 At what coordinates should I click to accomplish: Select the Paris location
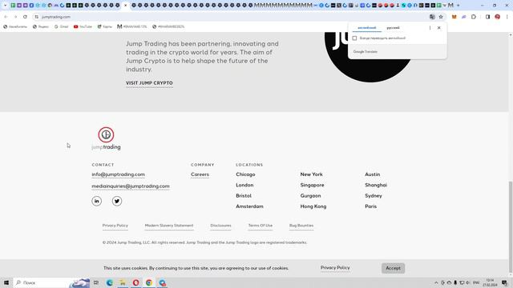pos(370,206)
